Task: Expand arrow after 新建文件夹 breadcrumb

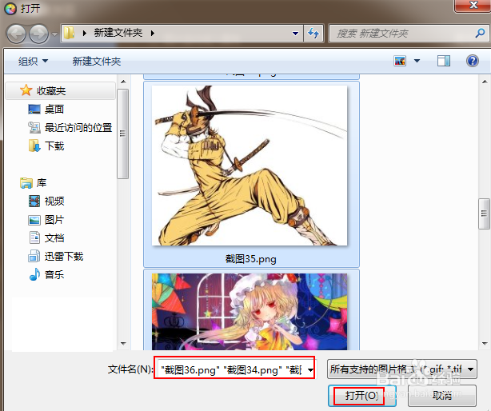Action: coord(153,33)
